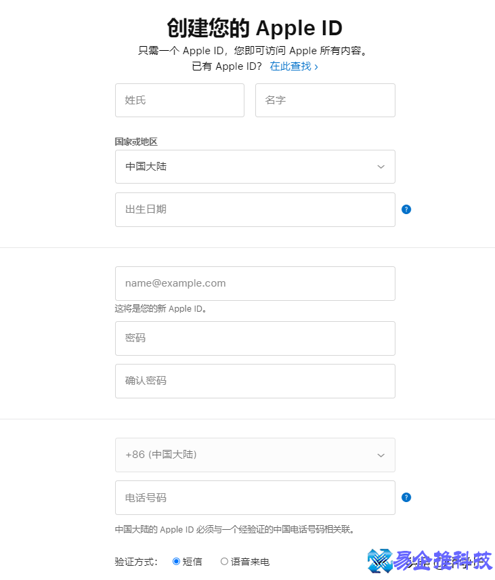Image resolution: width=495 pixels, height=580 pixels.
Task: Click the 这将是您的新 Apple ID。 hint text
Action: (x=160, y=308)
